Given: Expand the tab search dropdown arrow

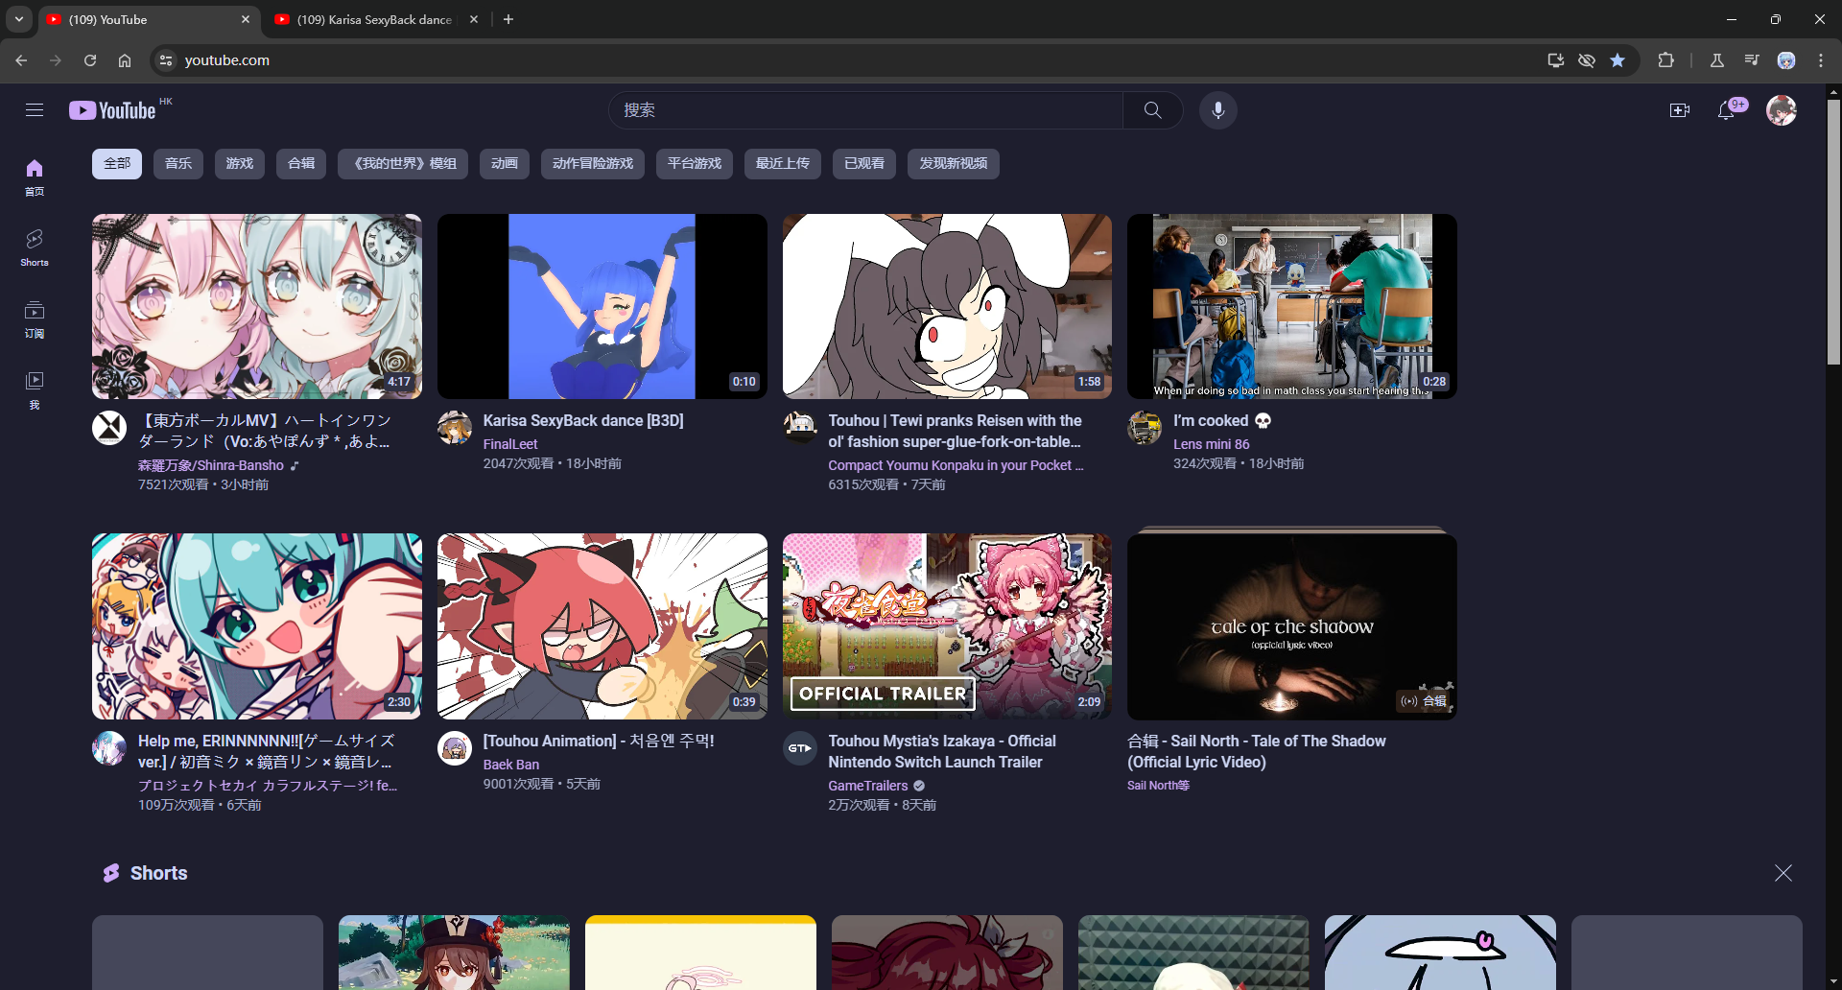Looking at the screenshot, I should pos(19,19).
